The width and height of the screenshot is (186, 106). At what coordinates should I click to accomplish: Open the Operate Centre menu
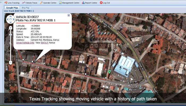(48, 3)
